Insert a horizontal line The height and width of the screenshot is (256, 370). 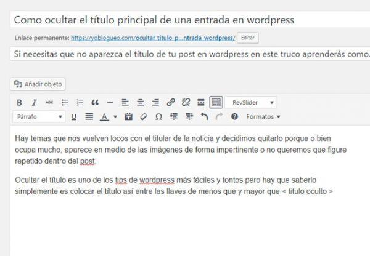[x=110, y=102]
